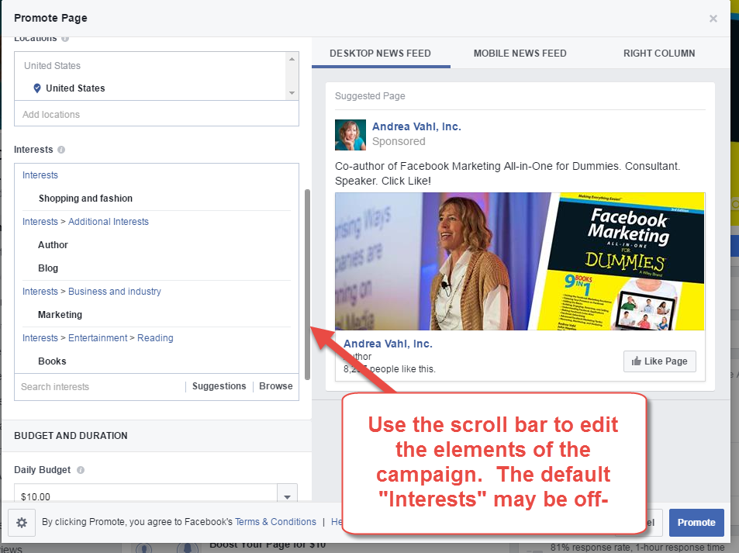Click the Reading category link
739x553 pixels.
point(155,338)
